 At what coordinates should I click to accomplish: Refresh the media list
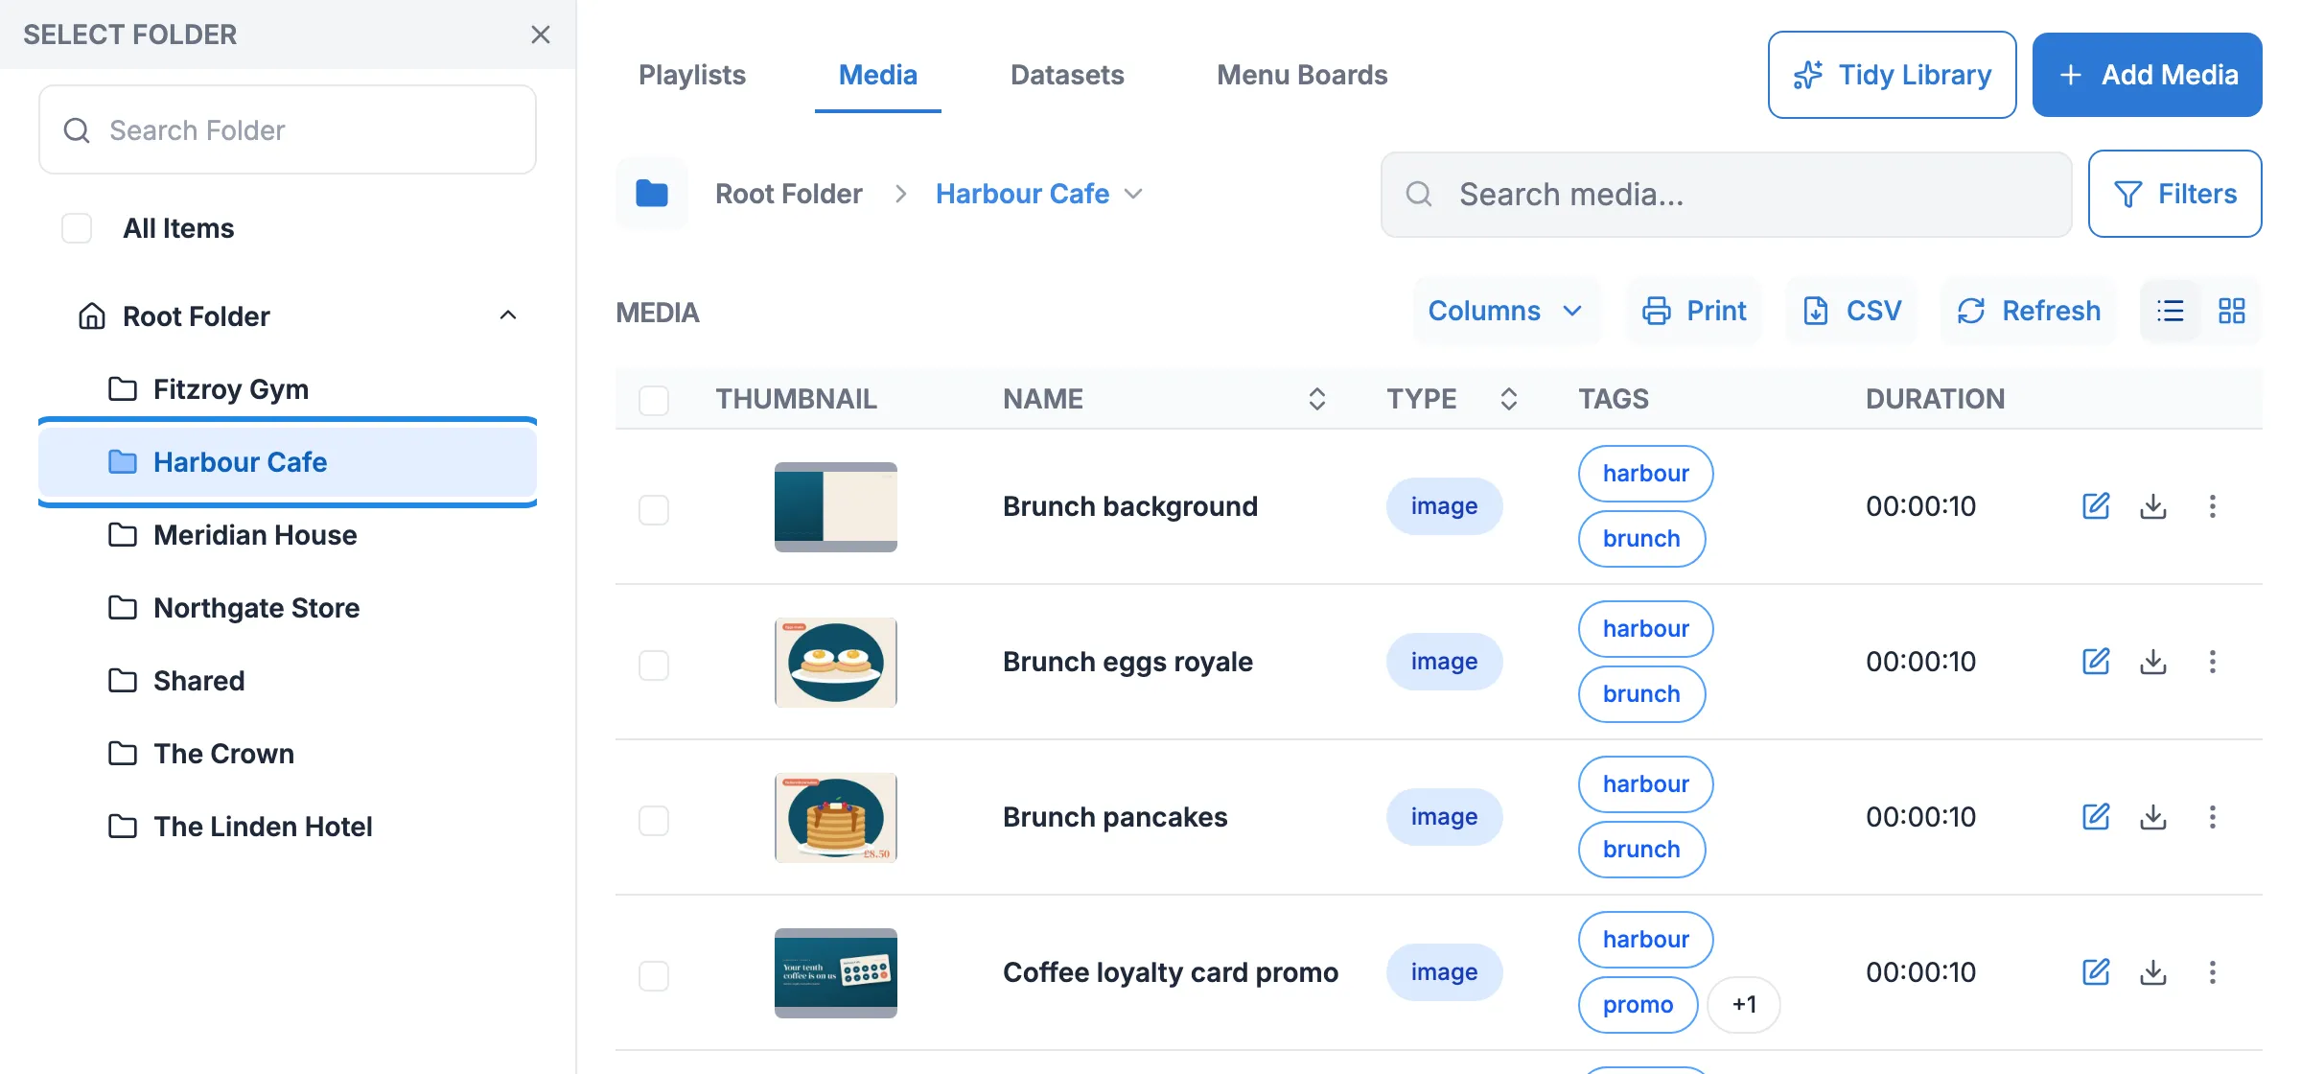2029,311
